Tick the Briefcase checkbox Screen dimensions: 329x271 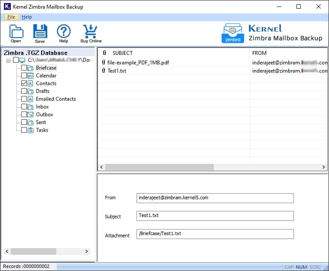click(x=24, y=67)
